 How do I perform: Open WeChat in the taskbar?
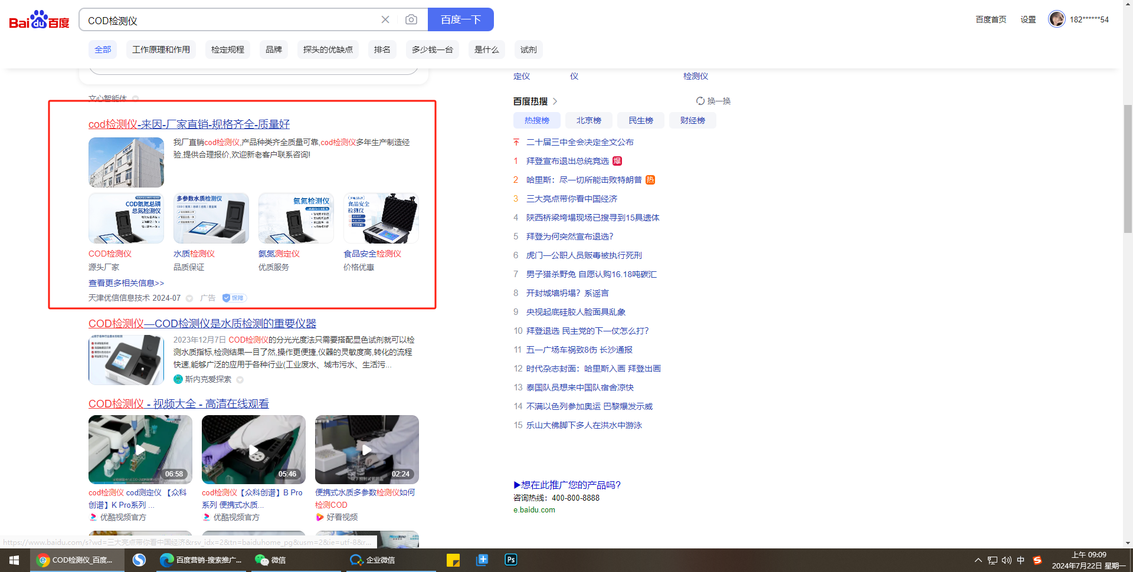[x=271, y=560]
